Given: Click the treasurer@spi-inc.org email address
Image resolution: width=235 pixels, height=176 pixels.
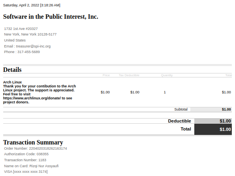Looking at the screenshot, I should pos(33,46).
